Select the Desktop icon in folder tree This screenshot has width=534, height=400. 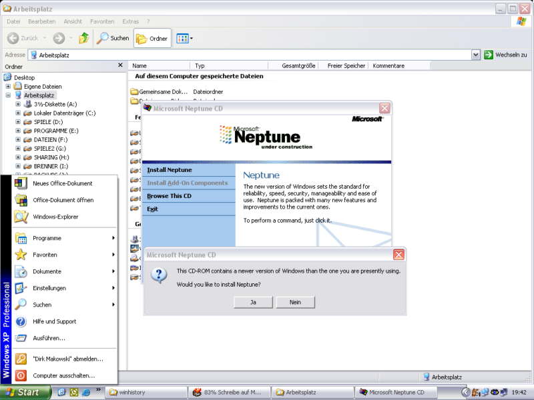click(7, 77)
